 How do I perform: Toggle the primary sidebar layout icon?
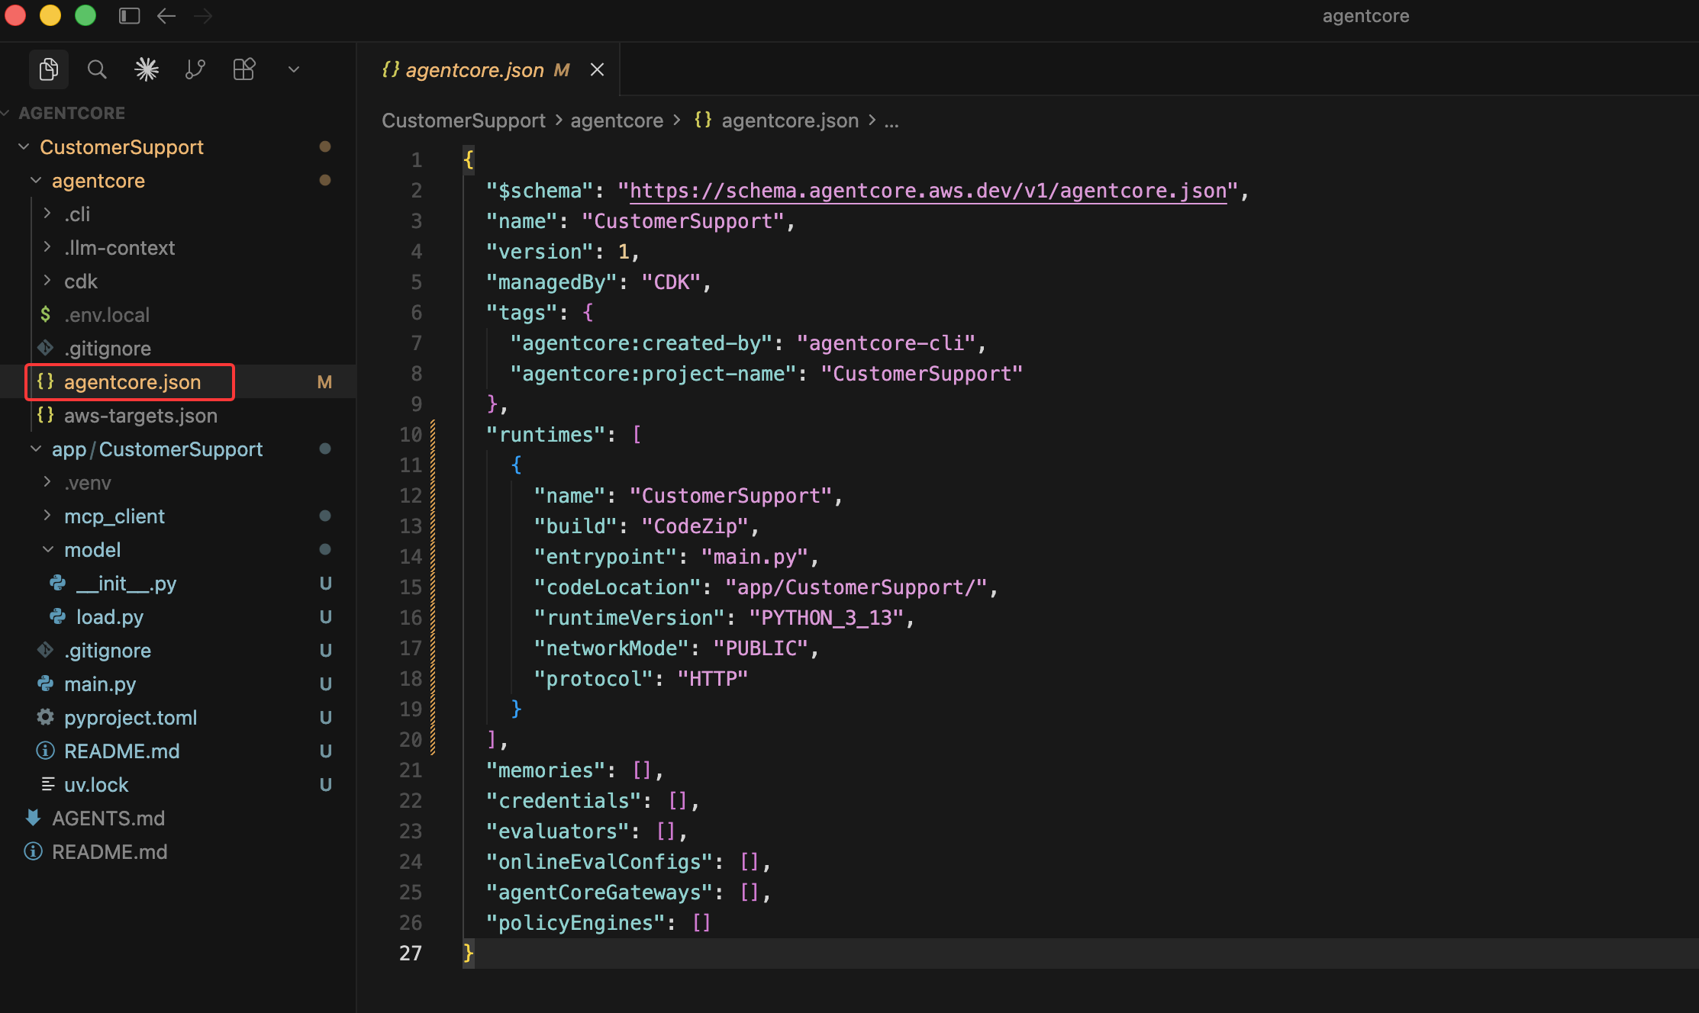coord(130,16)
